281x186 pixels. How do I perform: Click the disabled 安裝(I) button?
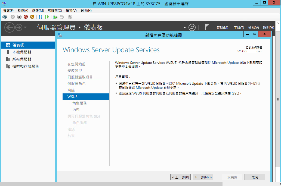point(232,177)
